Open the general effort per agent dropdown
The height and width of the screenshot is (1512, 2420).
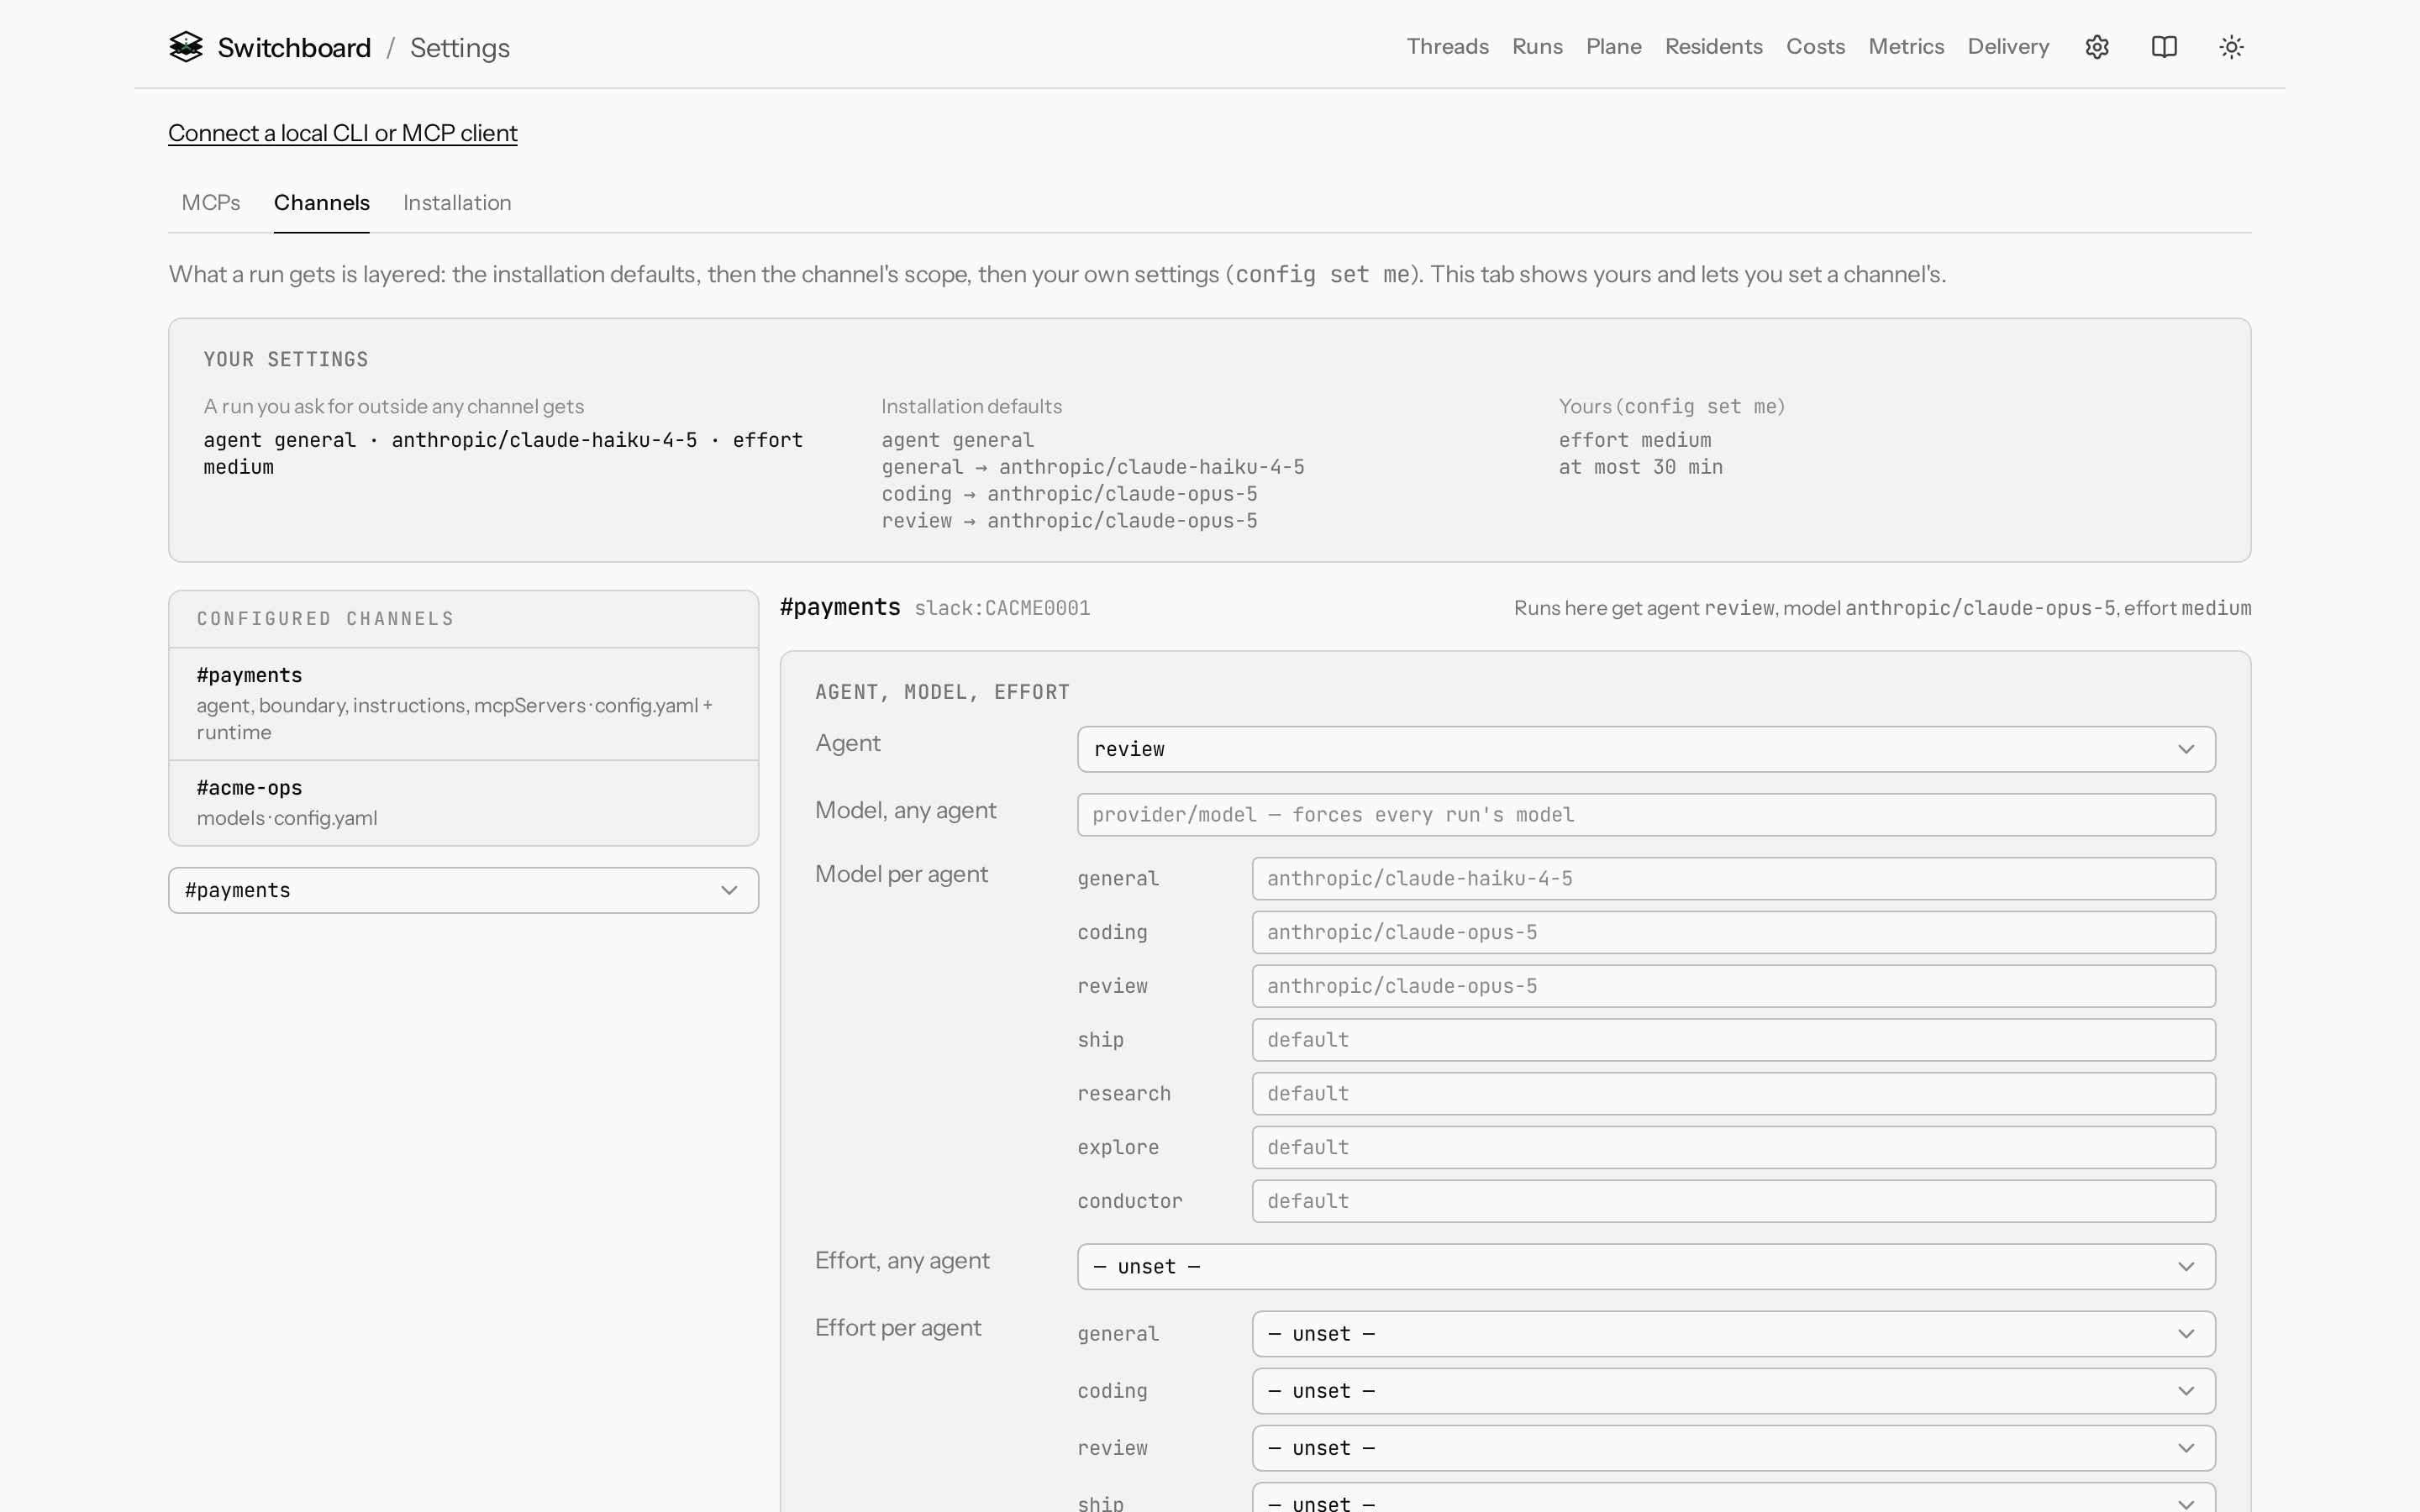pos(1733,1334)
